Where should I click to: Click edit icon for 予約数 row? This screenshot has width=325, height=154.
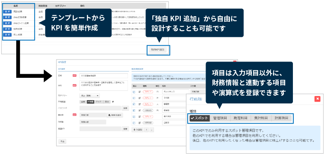pyautogui.click(x=139, y=98)
